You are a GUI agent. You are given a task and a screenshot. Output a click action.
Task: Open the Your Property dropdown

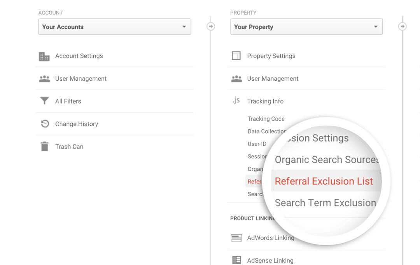306,27
